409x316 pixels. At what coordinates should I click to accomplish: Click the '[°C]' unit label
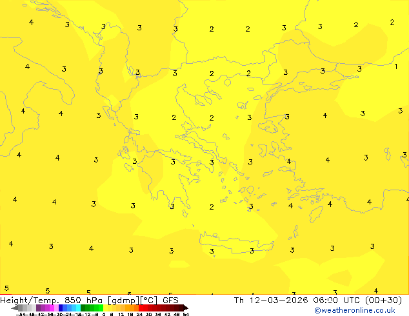(x=149, y=301)
